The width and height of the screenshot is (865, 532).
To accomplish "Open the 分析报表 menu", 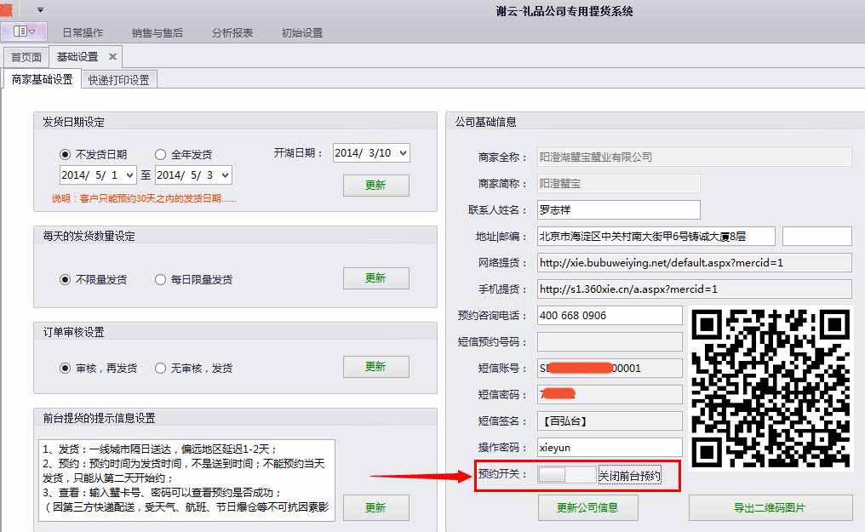I will pos(232,32).
